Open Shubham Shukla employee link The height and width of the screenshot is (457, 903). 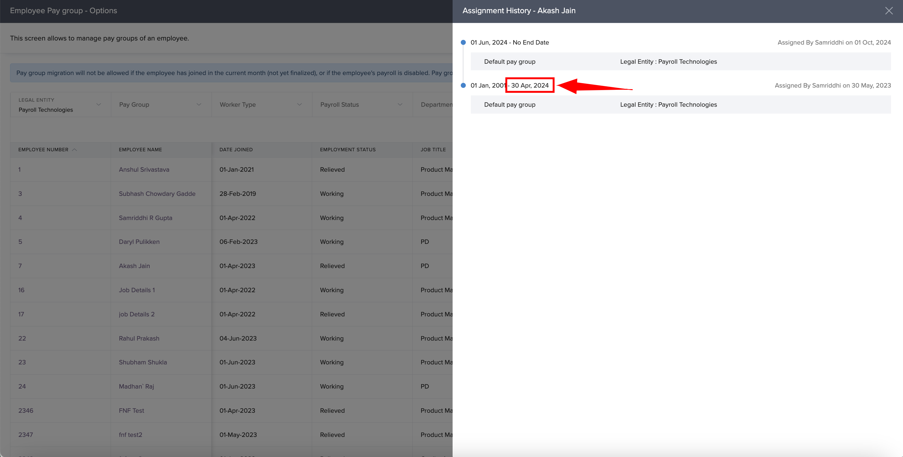tap(143, 362)
